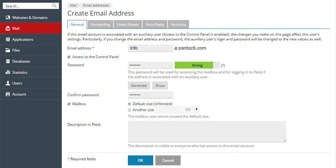Open the Applications gear icon
The width and height of the screenshot is (336, 168).
[x=8, y=39]
